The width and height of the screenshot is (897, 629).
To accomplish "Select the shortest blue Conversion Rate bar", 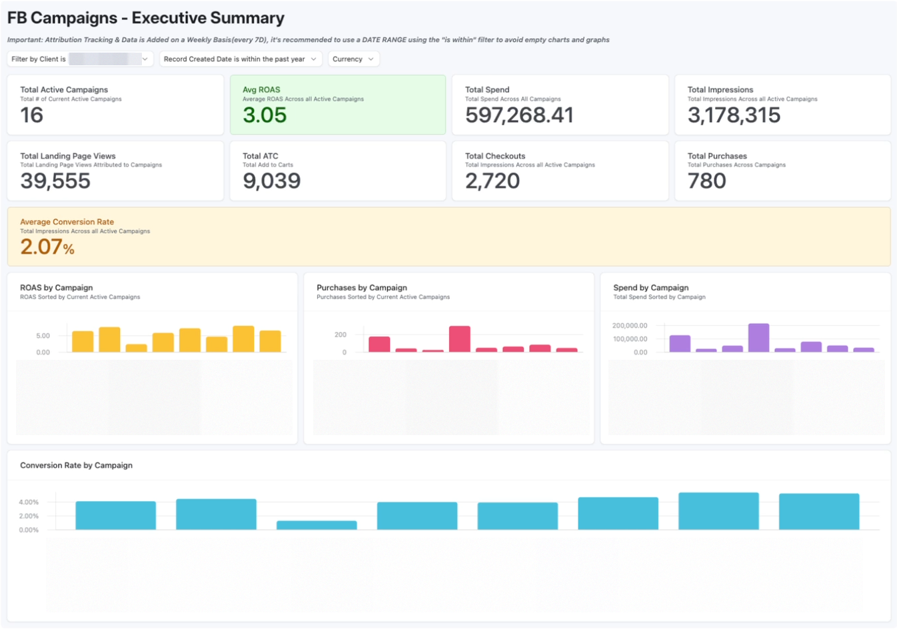I will (317, 525).
